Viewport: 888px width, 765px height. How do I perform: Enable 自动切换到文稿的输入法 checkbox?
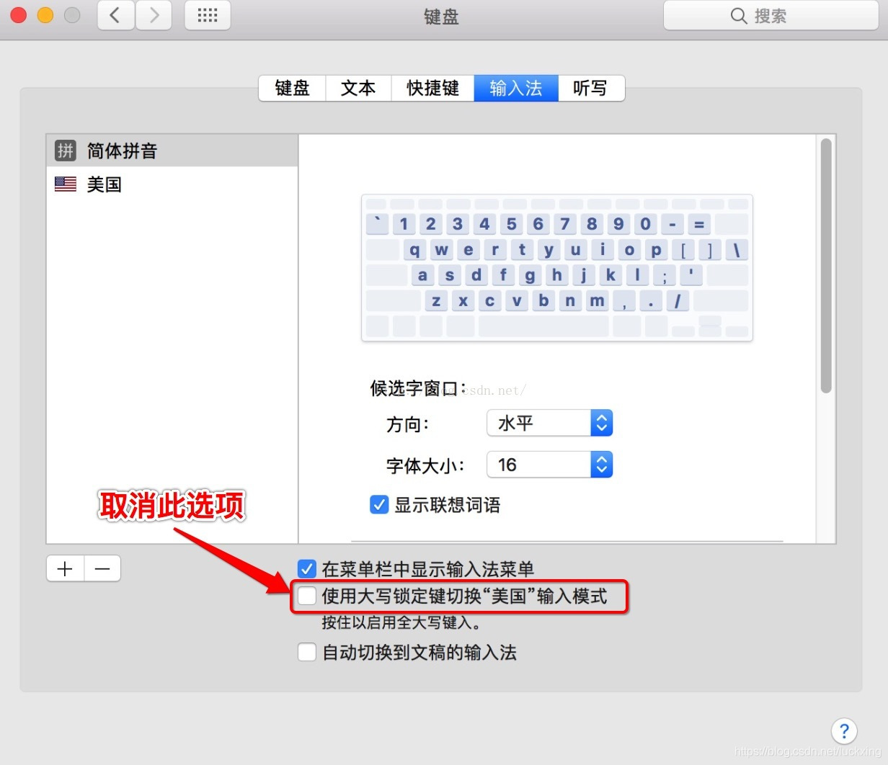point(307,652)
